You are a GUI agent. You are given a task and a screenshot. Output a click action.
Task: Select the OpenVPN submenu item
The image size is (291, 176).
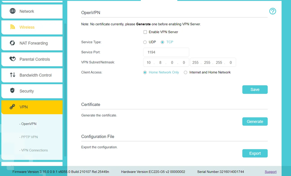28,124
